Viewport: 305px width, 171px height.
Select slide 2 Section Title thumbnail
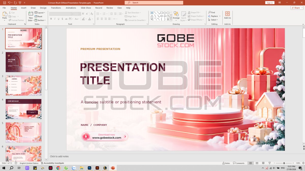click(23, 62)
